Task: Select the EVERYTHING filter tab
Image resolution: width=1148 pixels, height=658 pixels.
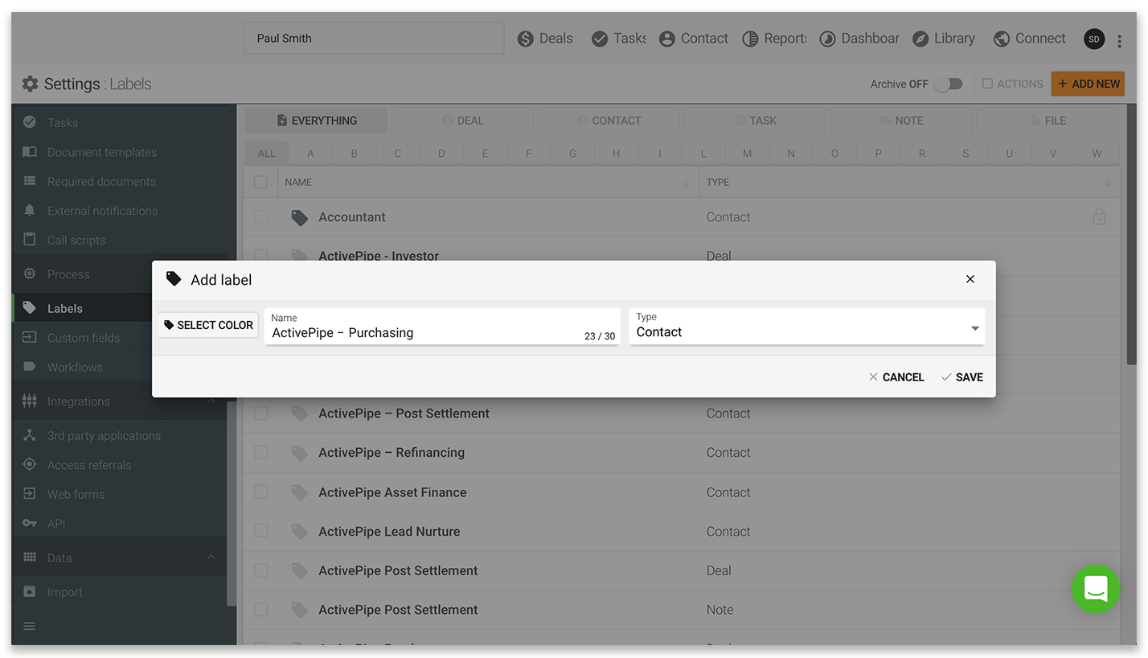Action: [317, 121]
